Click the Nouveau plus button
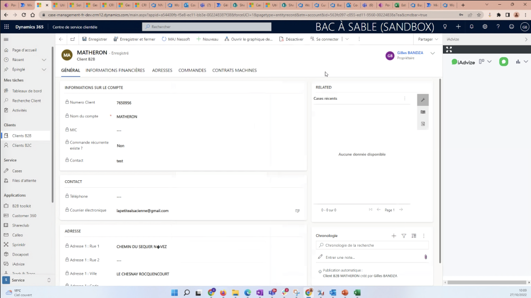This screenshot has height=298, width=531. click(x=208, y=39)
